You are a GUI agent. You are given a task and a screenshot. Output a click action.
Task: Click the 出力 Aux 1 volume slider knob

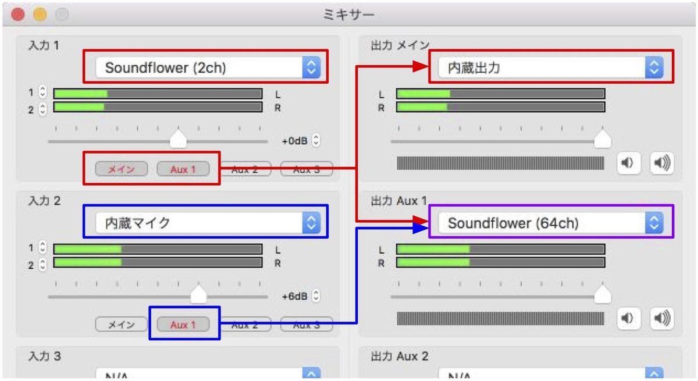click(603, 295)
